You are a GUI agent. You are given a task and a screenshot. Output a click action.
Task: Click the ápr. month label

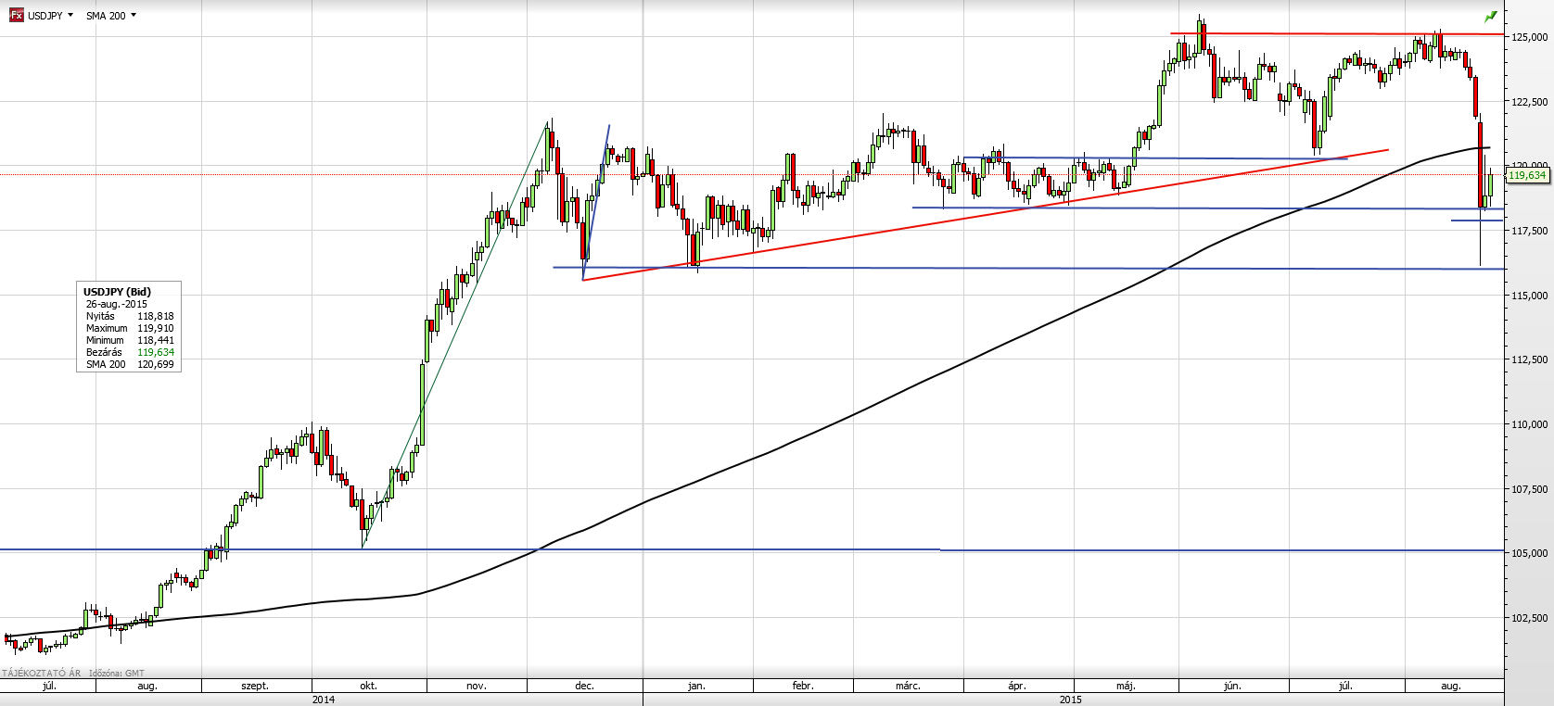1017,687
